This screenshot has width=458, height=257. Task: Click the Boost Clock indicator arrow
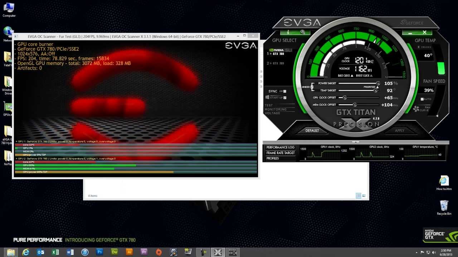pos(371,76)
